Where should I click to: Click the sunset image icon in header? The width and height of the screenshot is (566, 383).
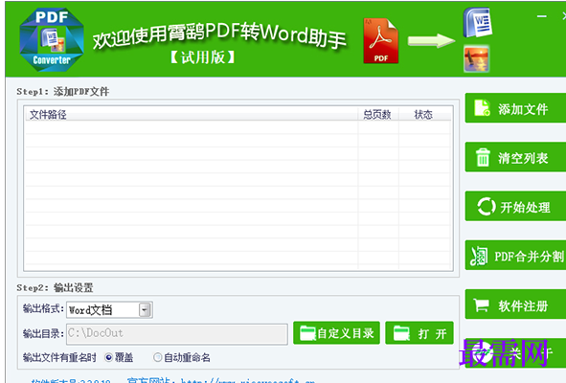pos(477,58)
